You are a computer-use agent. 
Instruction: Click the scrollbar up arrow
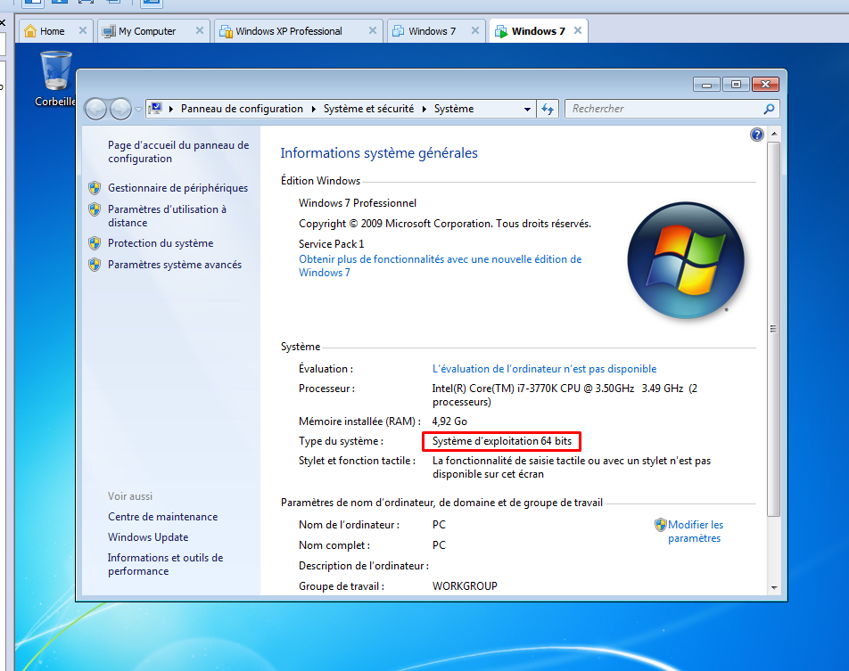[774, 134]
